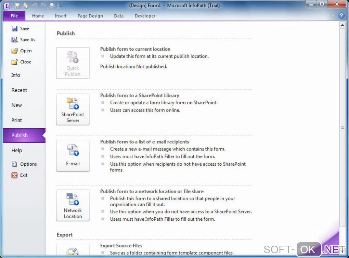
Task: Open Help via the blue question mark icon
Action: 341,15
